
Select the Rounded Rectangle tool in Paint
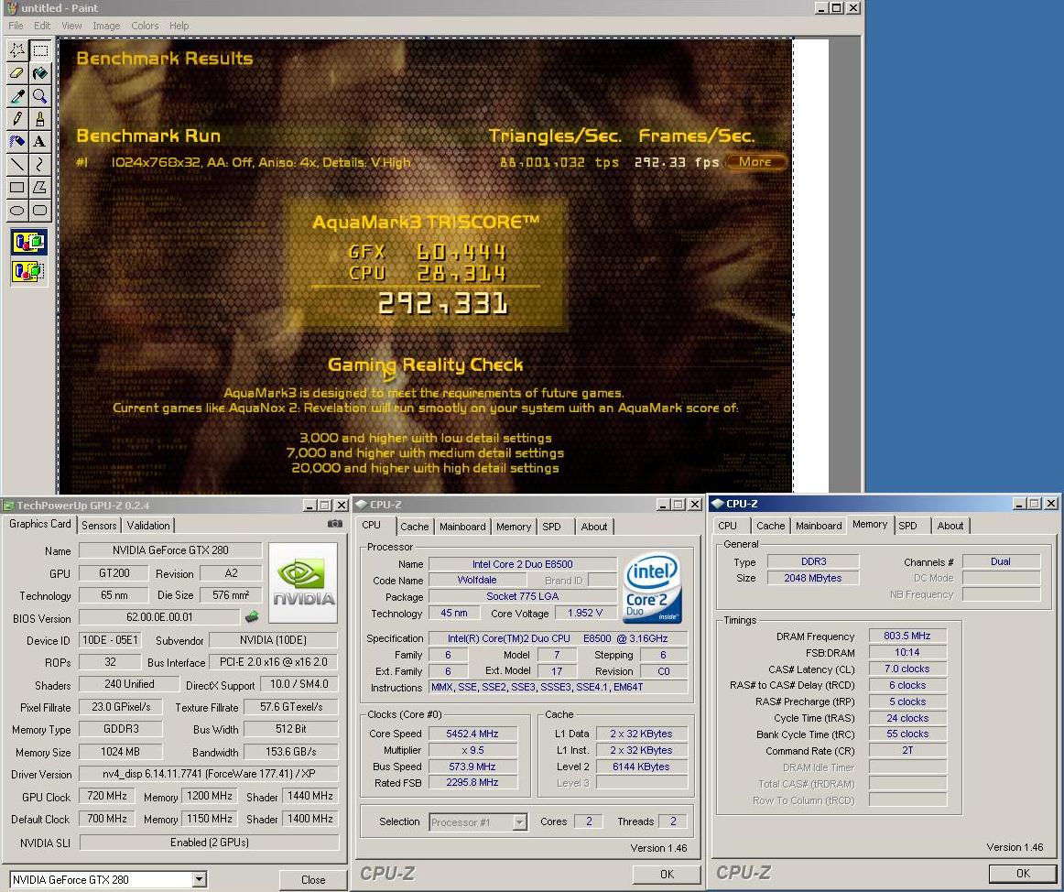[x=40, y=210]
